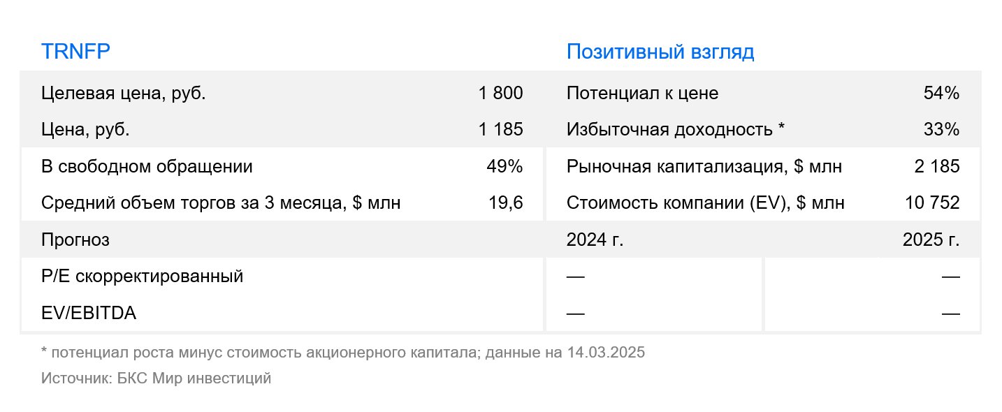Select the Средний объем торгов row

pos(282,203)
